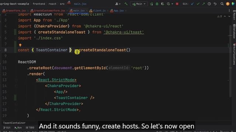Screen dimensions: 236x132
Task: Click the colorful plugin logo icon top-right
Action: point(233,4)
